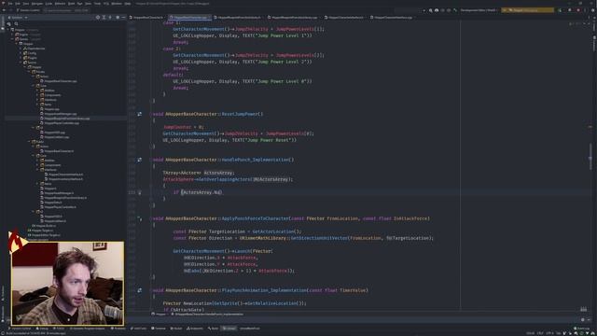Viewport: 597px width, 336px height.
Task: Click the locate-current-file icon in Solution panel header
Action: [x=98, y=18]
